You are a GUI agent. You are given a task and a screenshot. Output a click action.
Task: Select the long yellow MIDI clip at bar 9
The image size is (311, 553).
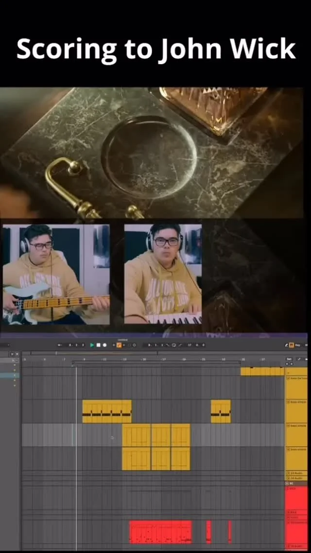pyautogui.click(x=107, y=411)
